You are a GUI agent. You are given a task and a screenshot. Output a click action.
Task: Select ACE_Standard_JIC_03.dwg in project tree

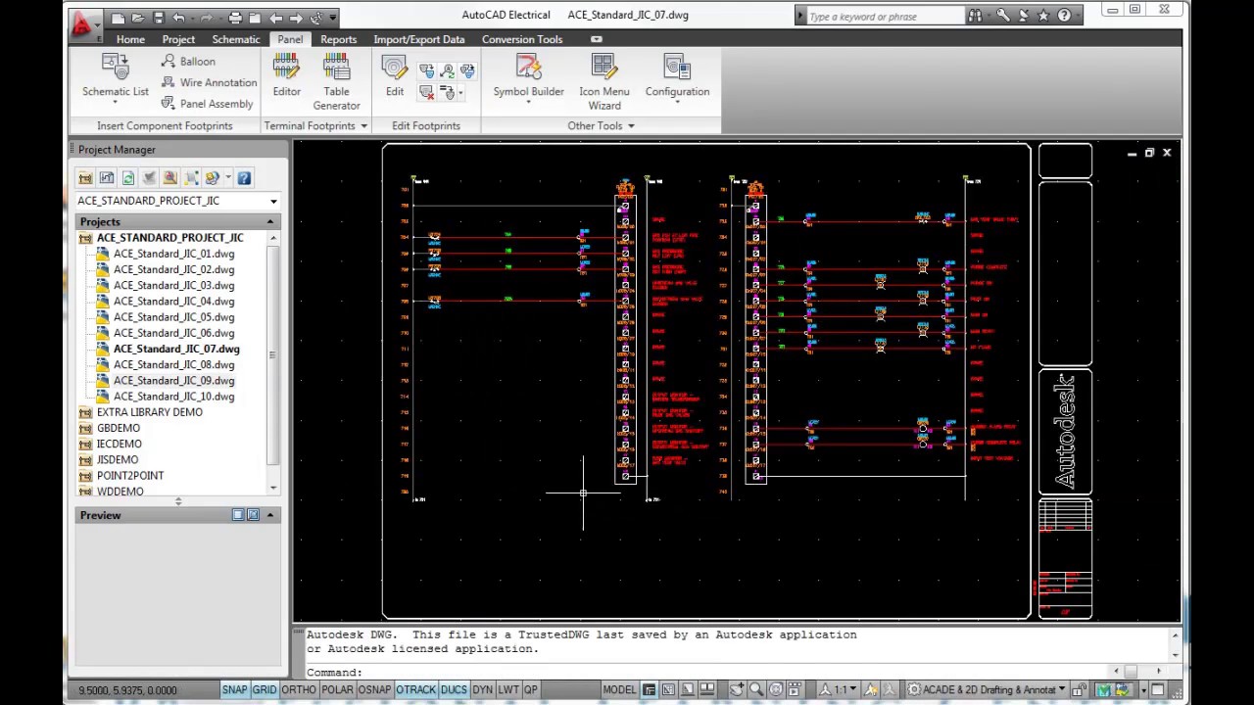point(173,285)
